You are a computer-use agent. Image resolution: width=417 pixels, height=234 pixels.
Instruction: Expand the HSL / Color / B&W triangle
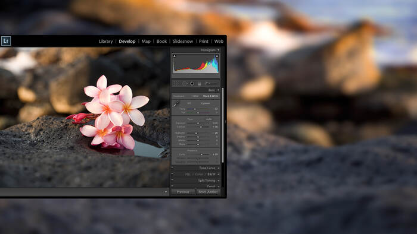219,175
